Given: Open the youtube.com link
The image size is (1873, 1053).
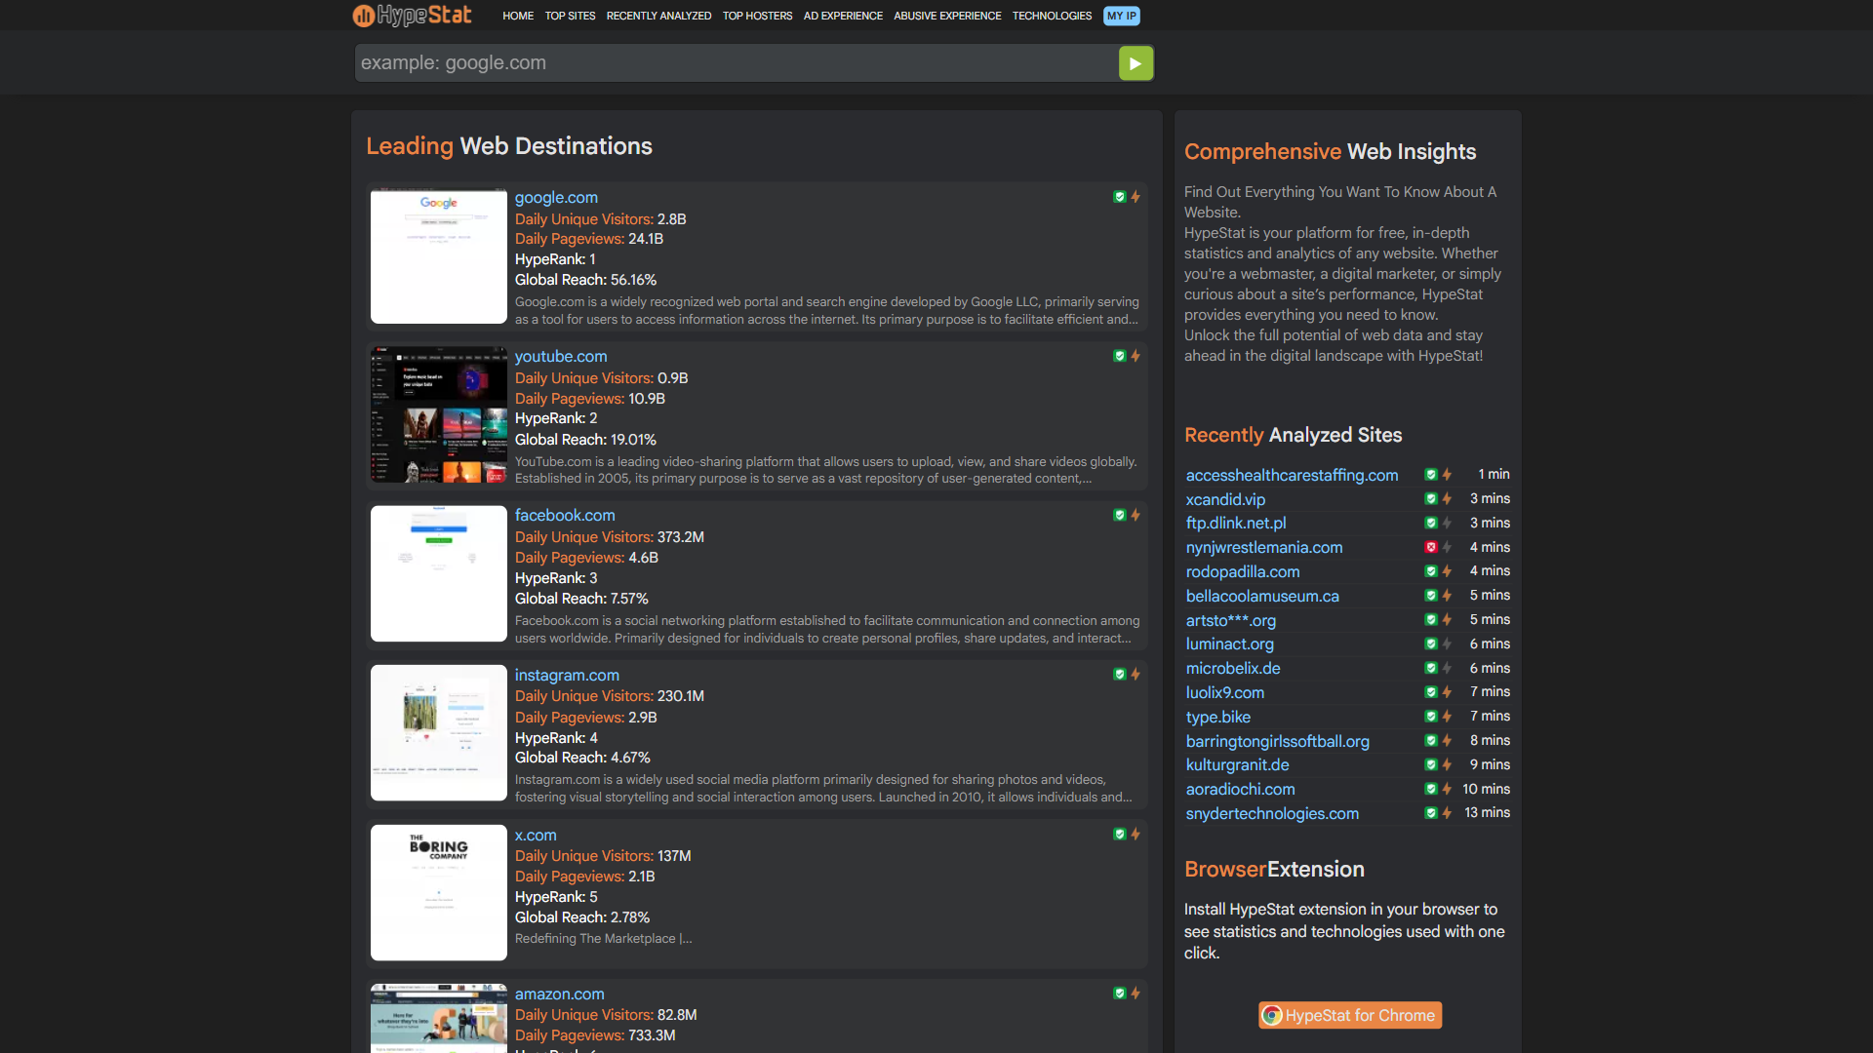Looking at the screenshot, I should 561,357.
